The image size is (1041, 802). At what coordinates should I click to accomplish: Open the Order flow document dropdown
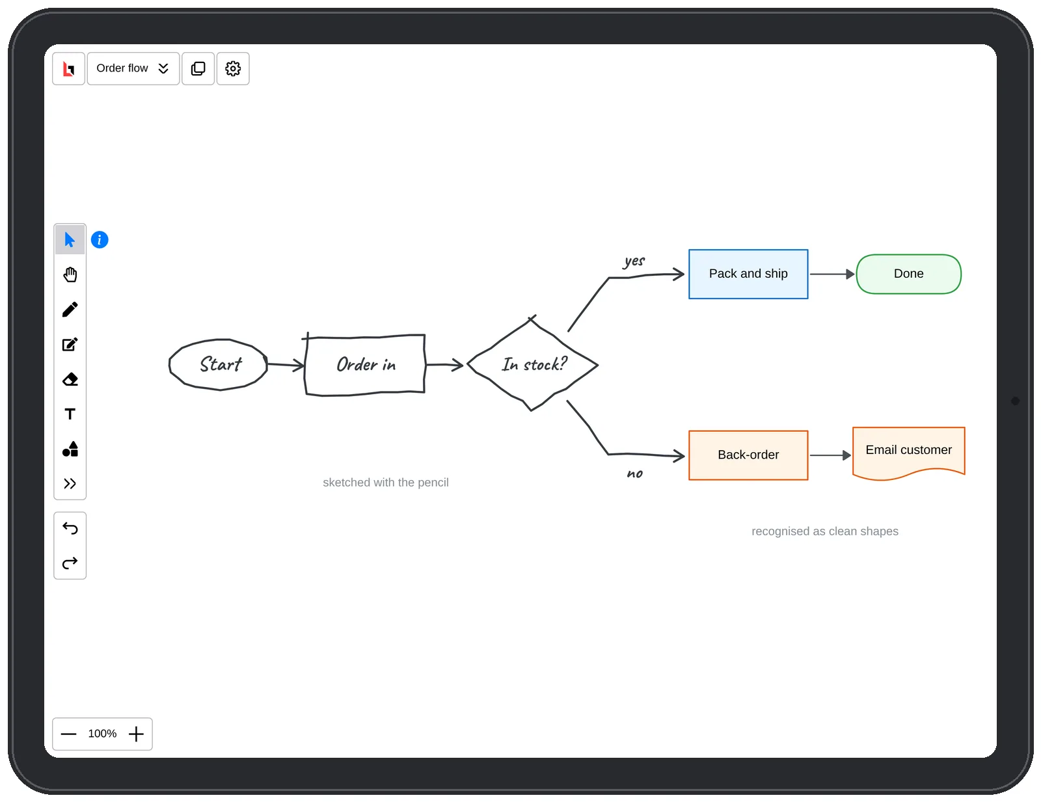pyautogui.click(x=133, y=68)
